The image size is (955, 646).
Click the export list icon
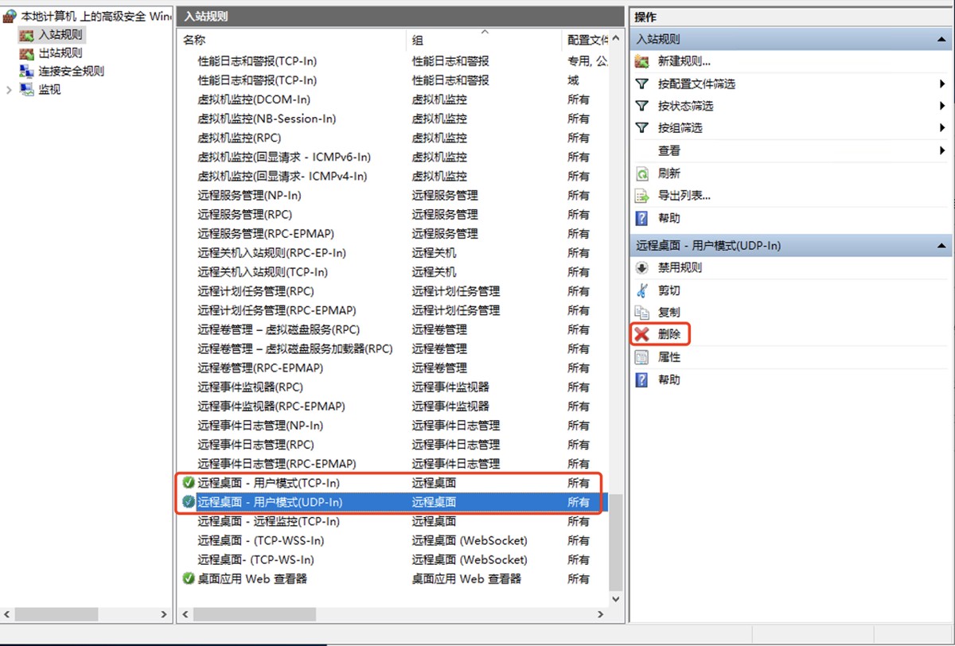tap(641, 196)
